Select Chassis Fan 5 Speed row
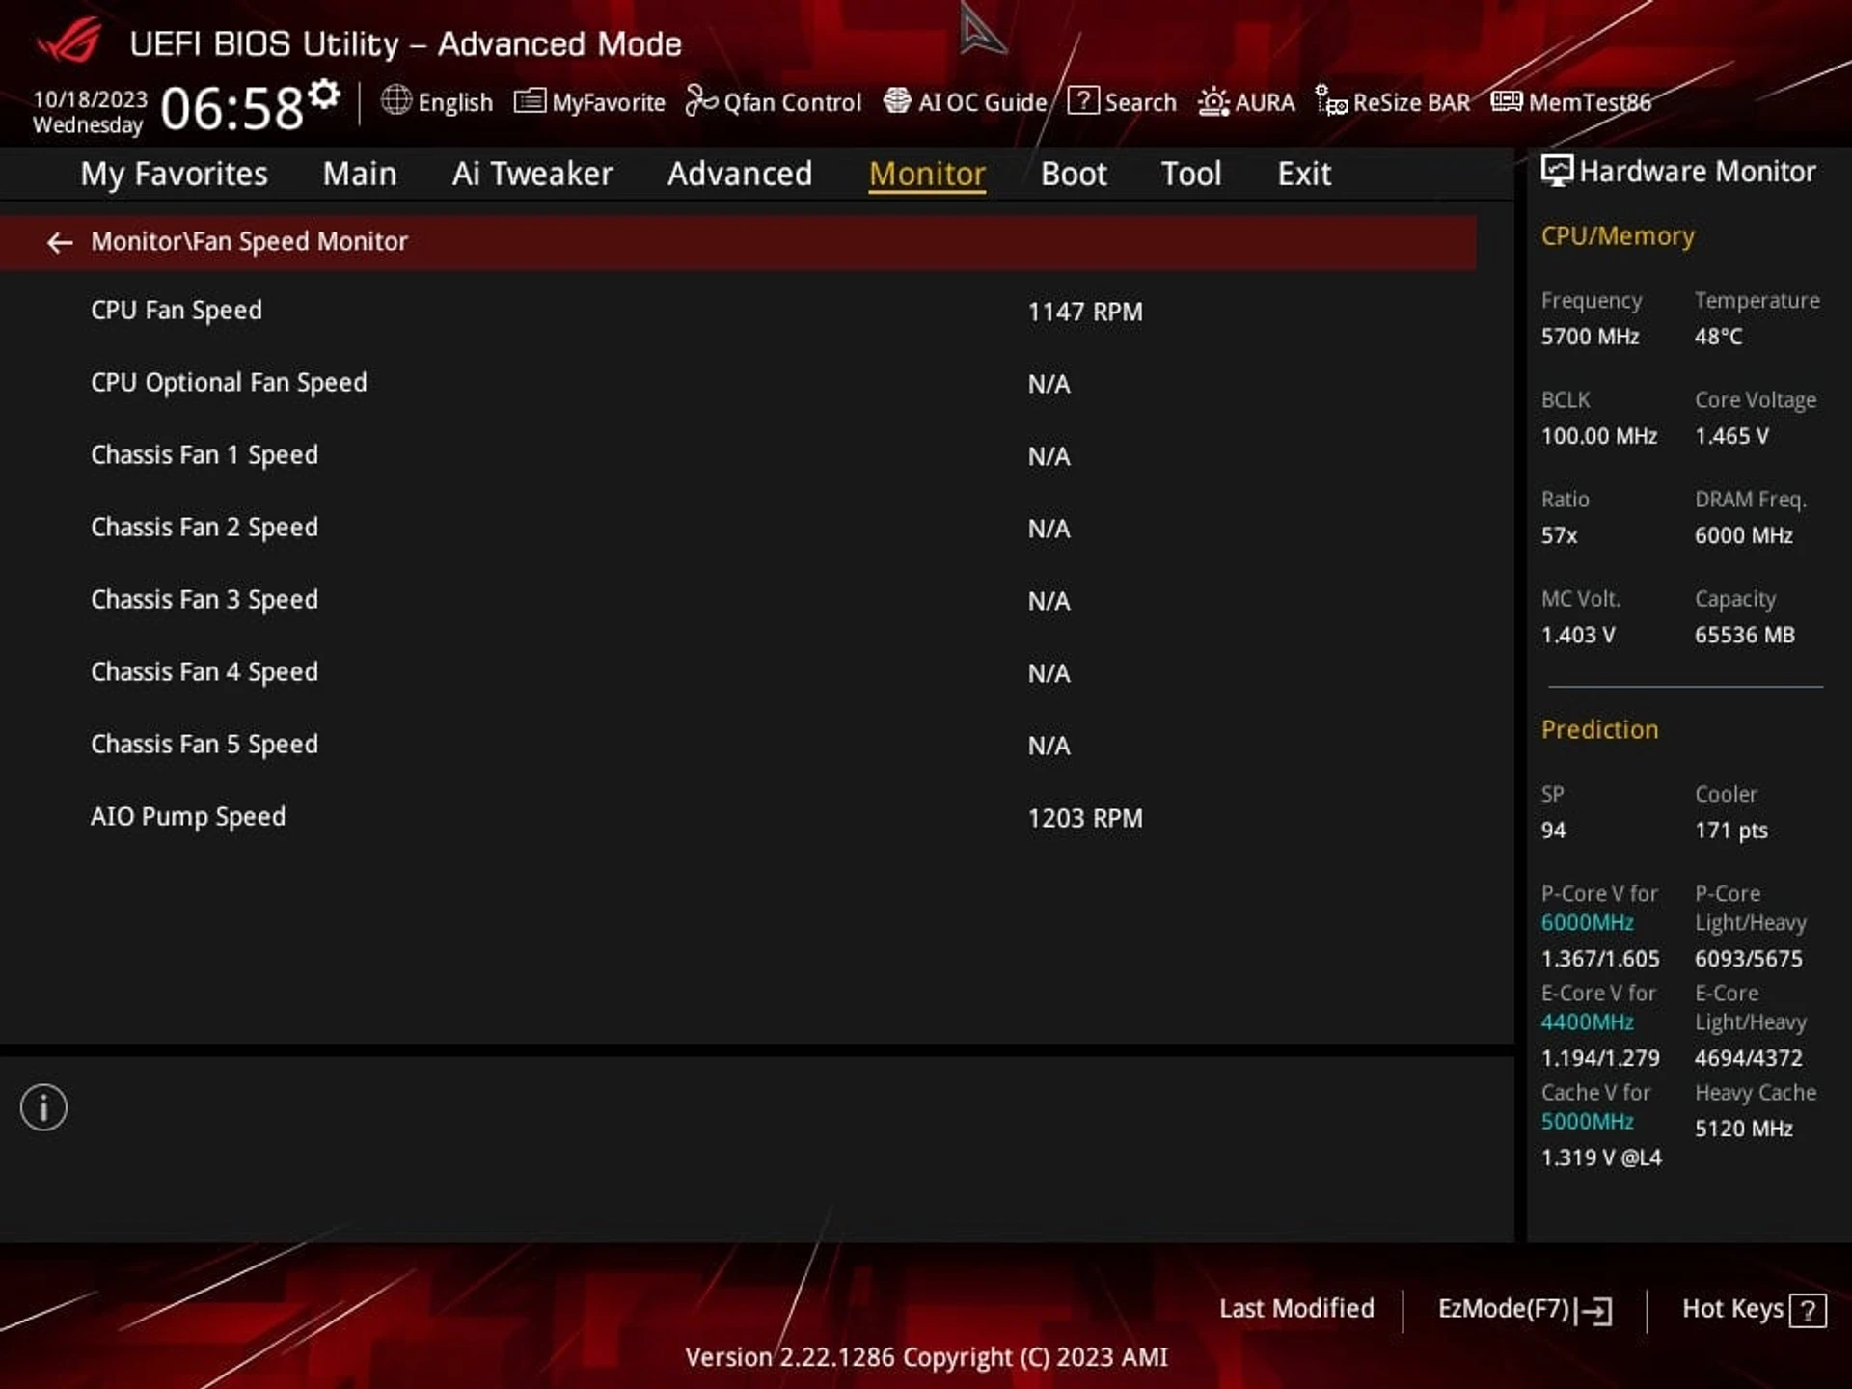The width and height of the screenshot is (1852, 1389). click(x=738, y=745)
